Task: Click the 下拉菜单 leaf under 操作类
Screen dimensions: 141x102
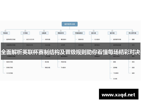Action: (116, 73)
